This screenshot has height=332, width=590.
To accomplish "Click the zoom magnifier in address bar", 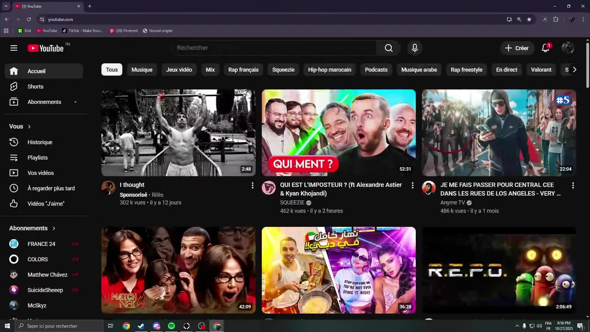I will [519, 19].
